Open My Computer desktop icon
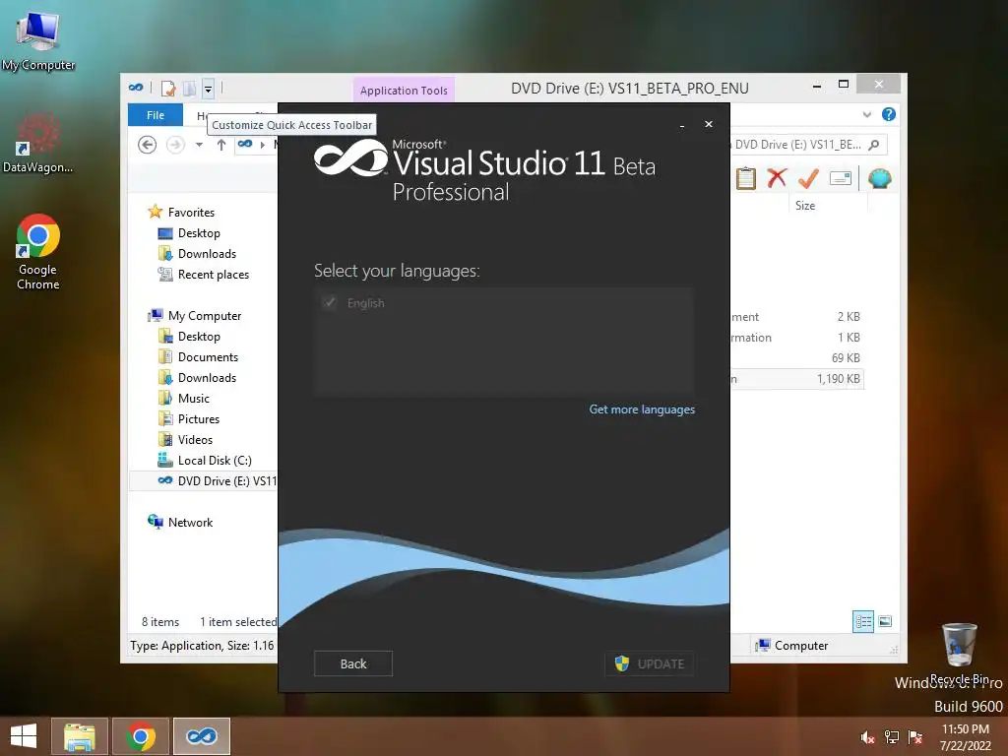This screenshot has width=1008, height=756. pos(38,40)
